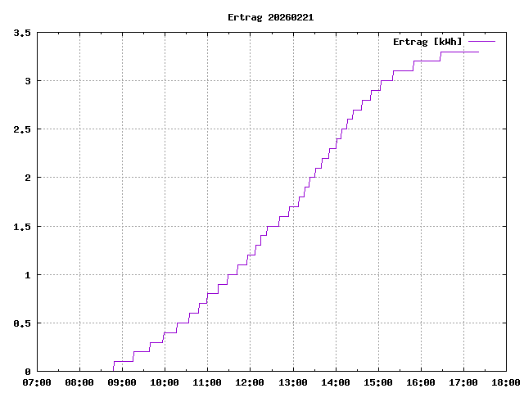Screen dimensions: 524x393
Task: Click the 0 y-axis origin label
Action: [x=28, y=372]
